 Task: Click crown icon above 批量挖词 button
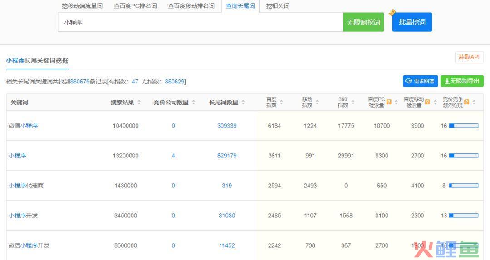pyautogui.click(x=392, y=13)
